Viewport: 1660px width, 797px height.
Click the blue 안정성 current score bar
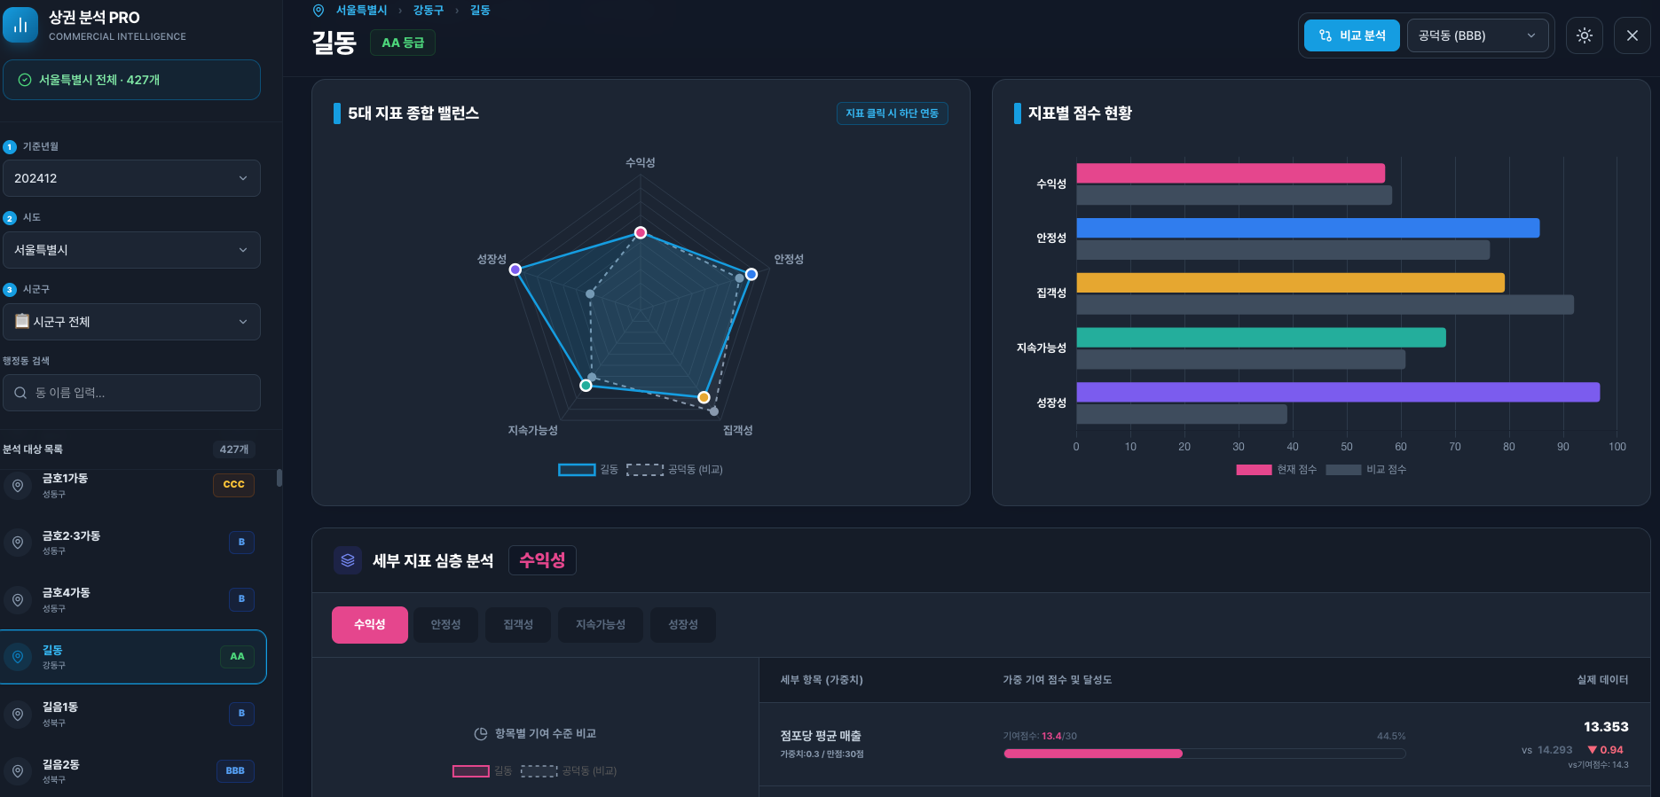pyautogui.click(x=1308, y=228)
